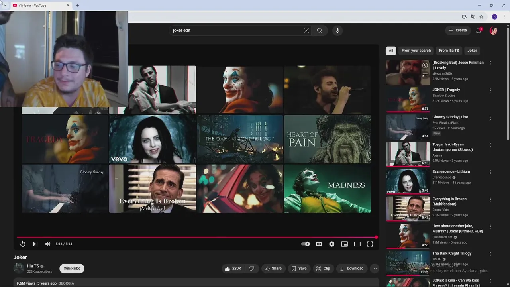Screen dimensions: 510x287
Task: Open Chrome three-dot menu
Action: (x=504, y=17)
